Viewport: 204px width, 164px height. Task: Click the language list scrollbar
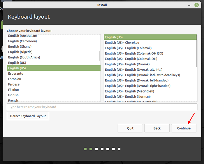[x=100, y=56]
